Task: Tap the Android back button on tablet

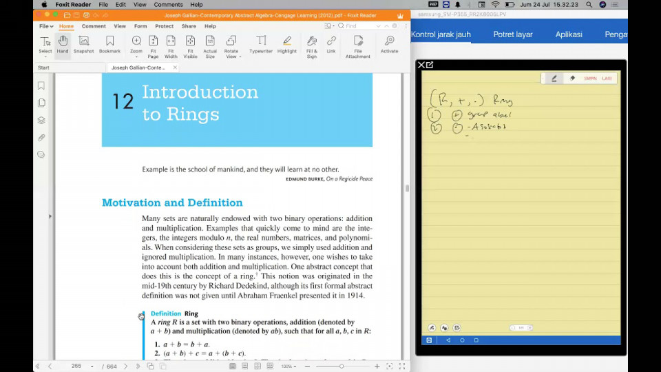Action: tap(448, 340)
